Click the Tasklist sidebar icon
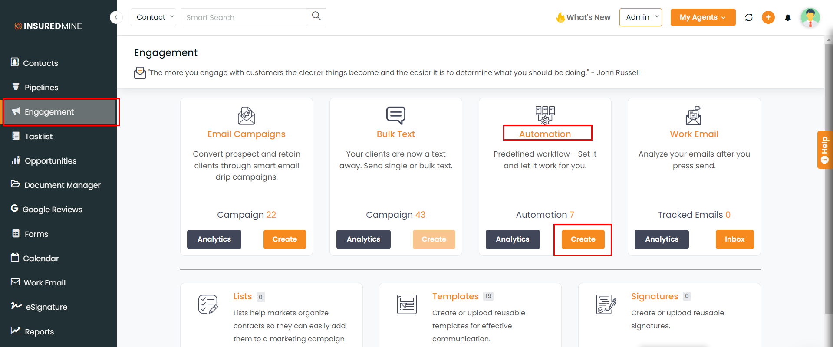Image resolution: width=833 pixels, height=347 pixels. tap(16, 136)
